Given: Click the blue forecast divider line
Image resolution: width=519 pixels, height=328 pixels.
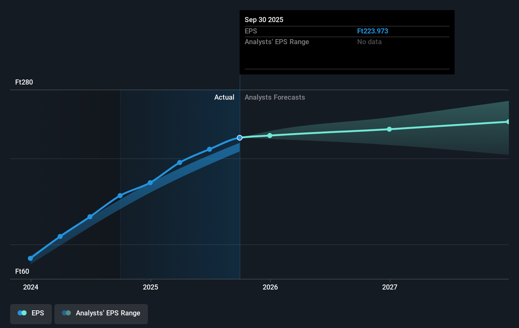Looking at the screenshot, I should (240, 189).
